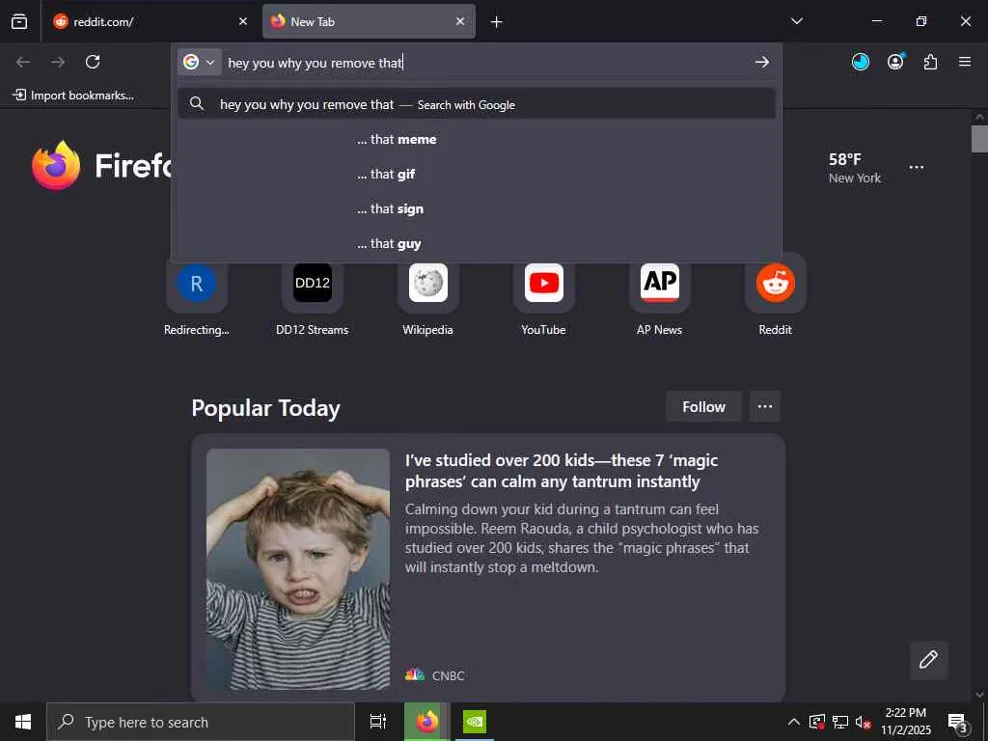The width and height of the screenshot is (988, 741).
Task: Open the tantrum magic phrases article headline
Action: 562,471
